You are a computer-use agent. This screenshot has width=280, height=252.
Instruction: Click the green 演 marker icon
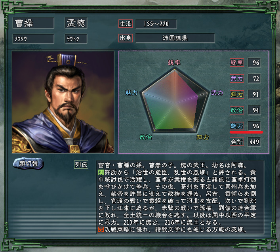(101, 172)
